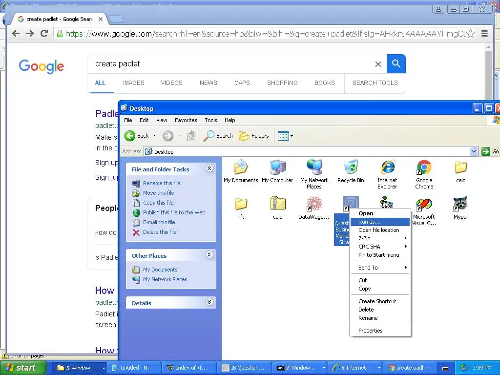The height and width of the screenshot is (375, 500).
Task: Open Chrome hamburger menu
Action: (x=484, y=34)
